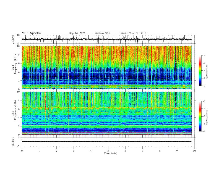Click the ch.1 "Frequency (kHz)" axis label
Image resolution: width=219 pixels, height=169 pixels.
click(x=15, y=64)
